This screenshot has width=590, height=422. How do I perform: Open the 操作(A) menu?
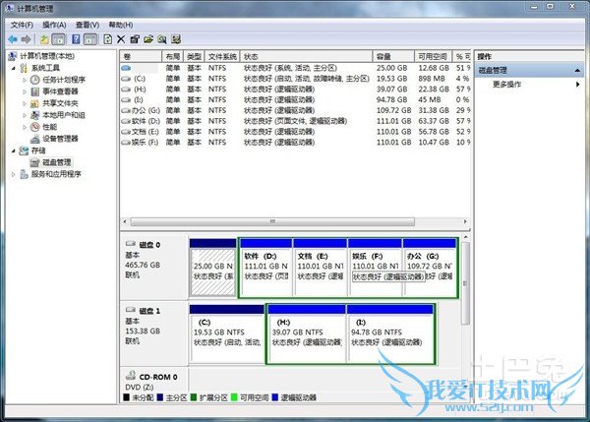(x=54, y=25)
